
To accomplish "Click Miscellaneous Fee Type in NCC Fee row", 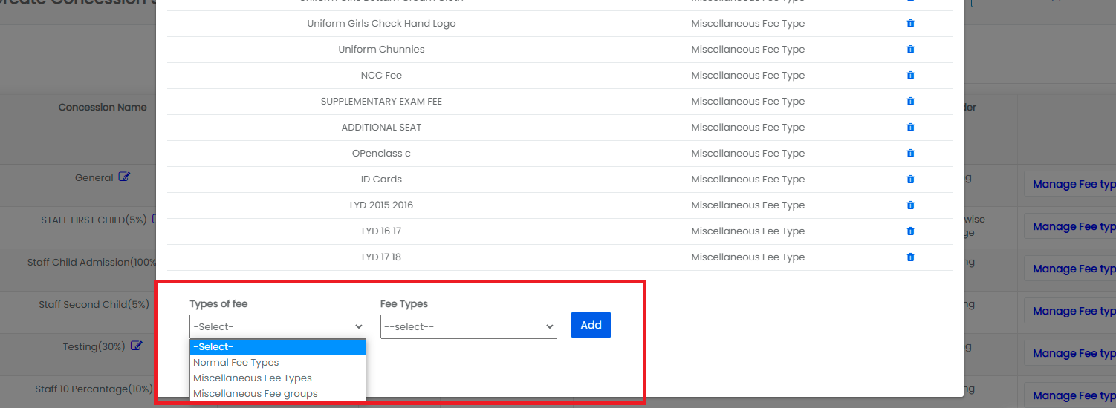I will (x=747, y=76).
